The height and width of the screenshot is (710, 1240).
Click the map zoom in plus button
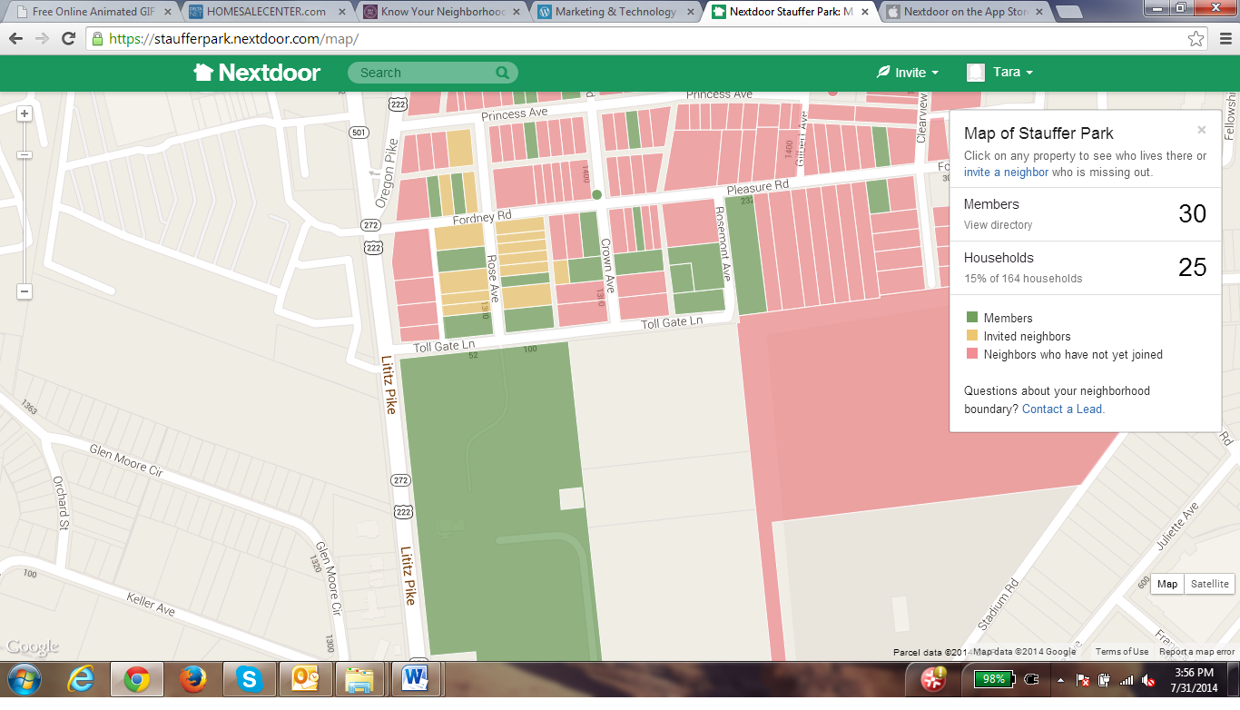[x=25, y=113]
